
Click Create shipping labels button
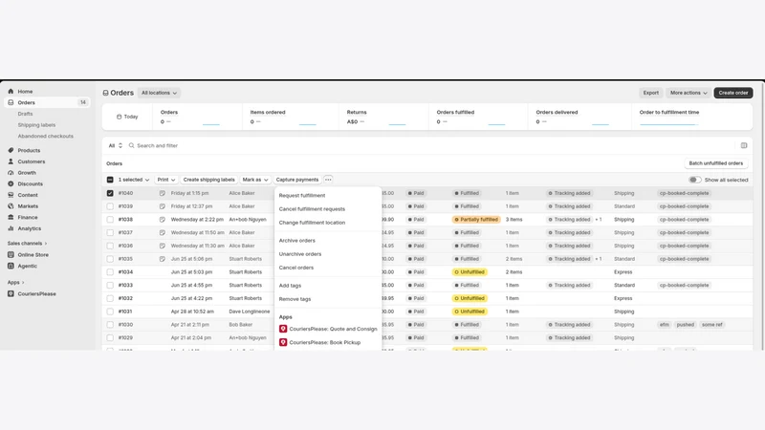tap(208, 180)
